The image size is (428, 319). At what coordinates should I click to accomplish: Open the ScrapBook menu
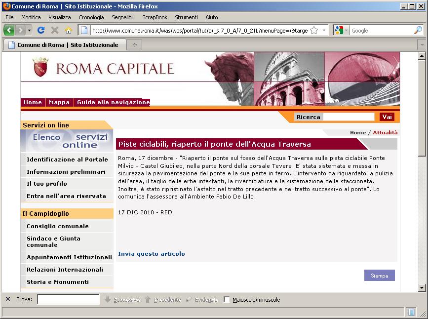click(155, 17)
